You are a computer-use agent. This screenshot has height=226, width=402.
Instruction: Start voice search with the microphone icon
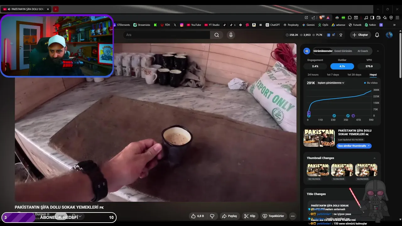click(x=231, y=35)
